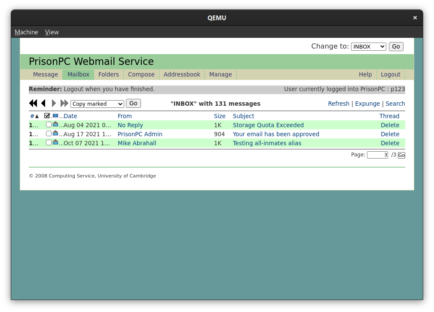
Task: Open Storage Quota Exceeded message
Action: click(268, 125)
